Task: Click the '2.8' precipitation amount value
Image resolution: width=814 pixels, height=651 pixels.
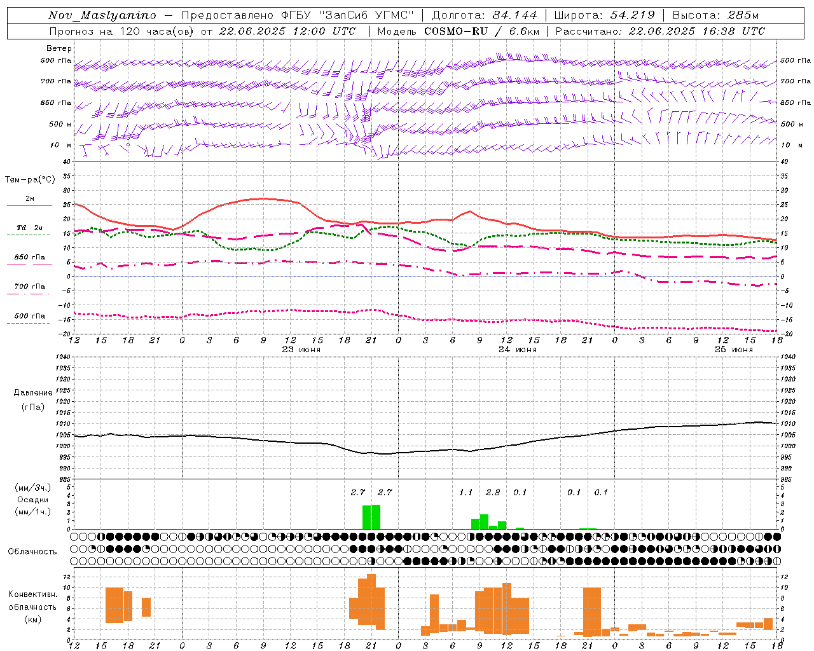Action: pos(493,492)
